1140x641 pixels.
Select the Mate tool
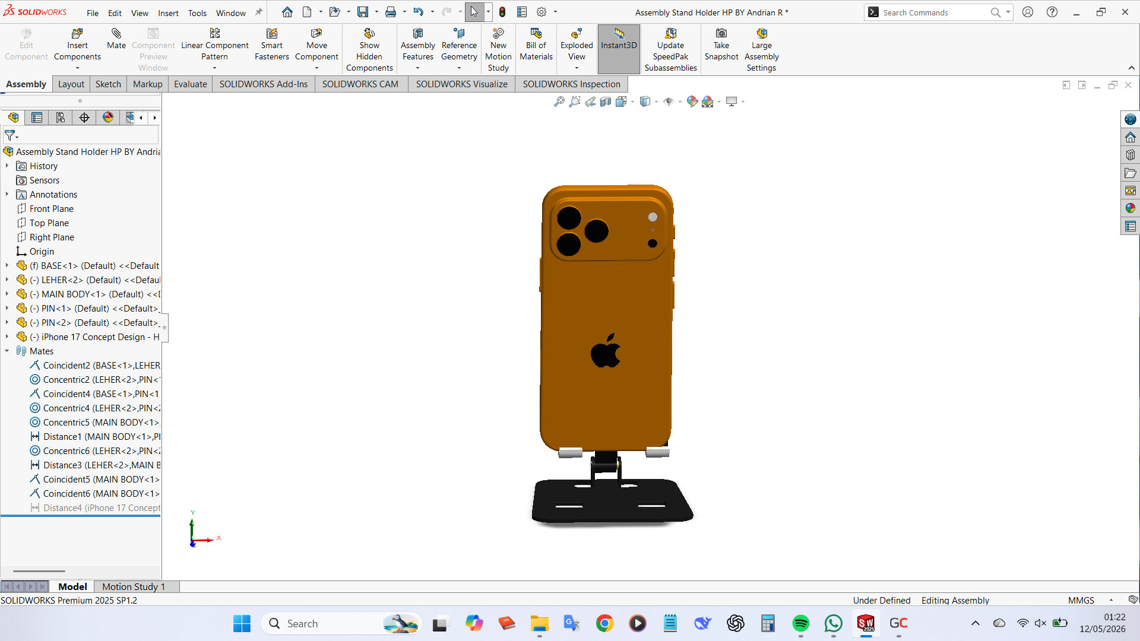pyautogui.click(x=116, y=39)
